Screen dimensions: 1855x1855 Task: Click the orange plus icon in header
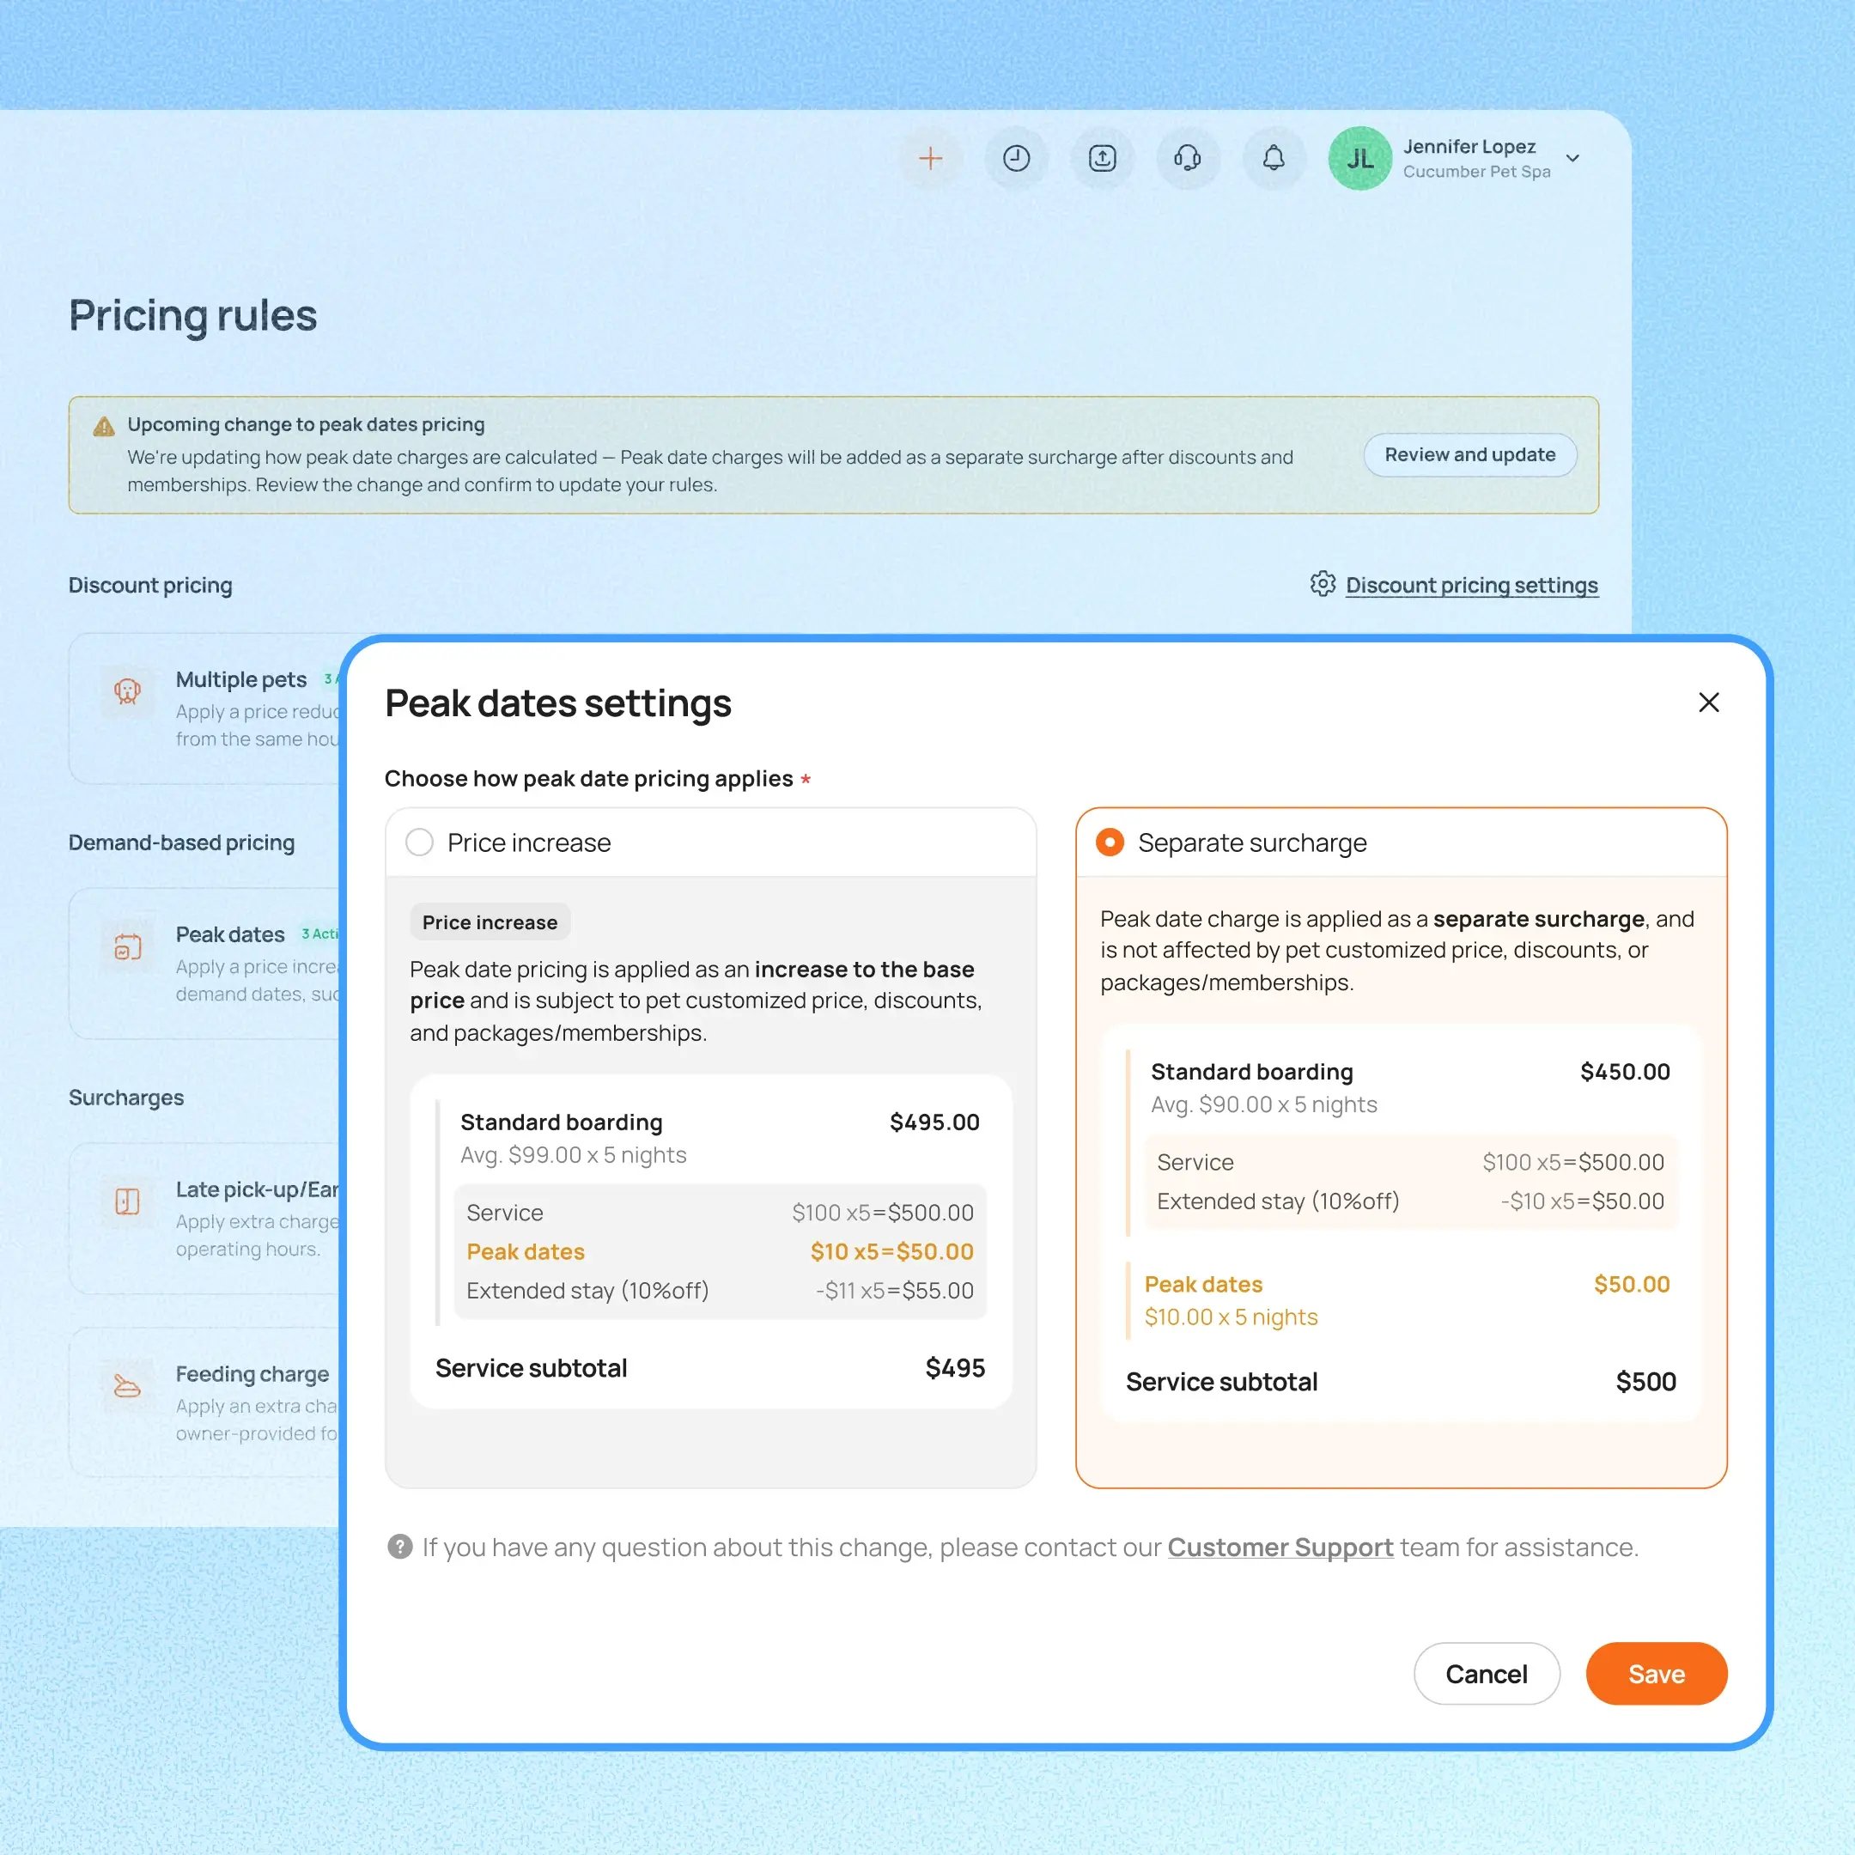(929, 158)
